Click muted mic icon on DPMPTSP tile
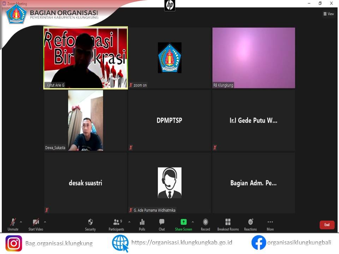The height and width of the screenshot is (254, 339). pos(131,147)
